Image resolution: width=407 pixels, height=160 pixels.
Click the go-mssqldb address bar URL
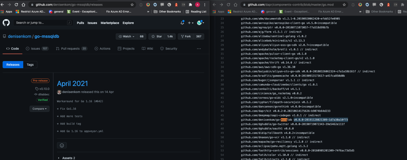[x=69, y=5]
